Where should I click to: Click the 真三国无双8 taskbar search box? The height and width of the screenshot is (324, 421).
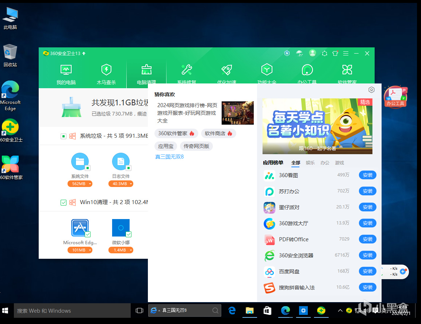[x=185, y=310]
